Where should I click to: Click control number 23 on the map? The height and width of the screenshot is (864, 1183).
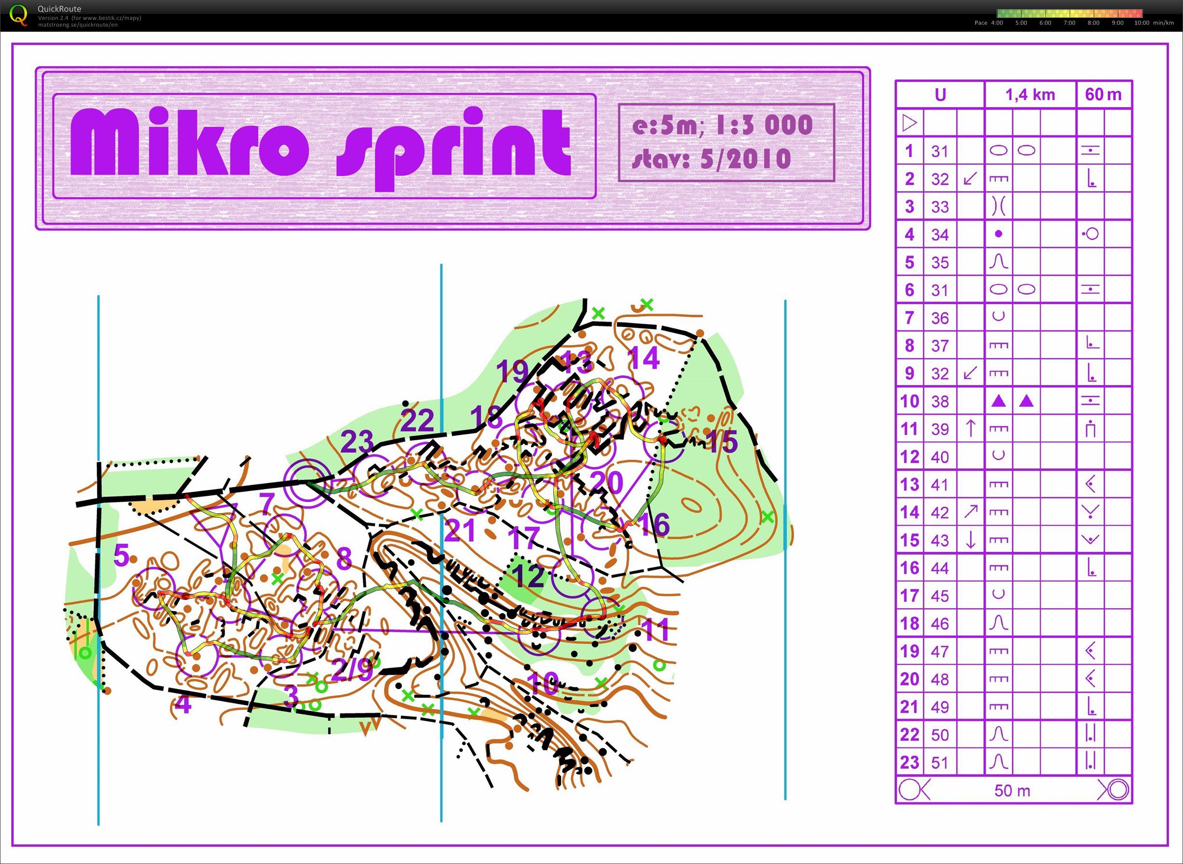(357, 442)
